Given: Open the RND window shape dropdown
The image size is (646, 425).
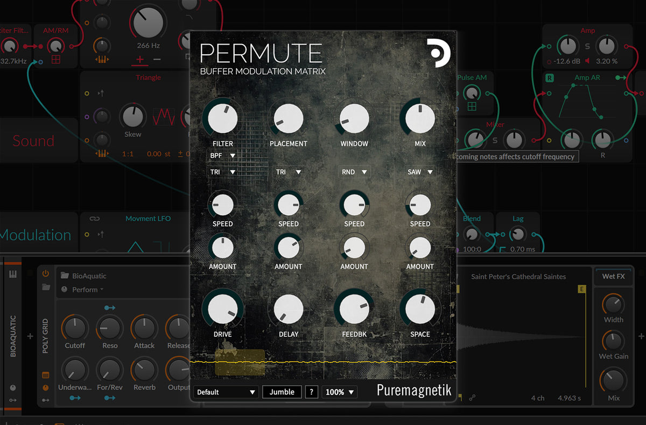Looking at the screenshot, I should click(x=354, y=171).
